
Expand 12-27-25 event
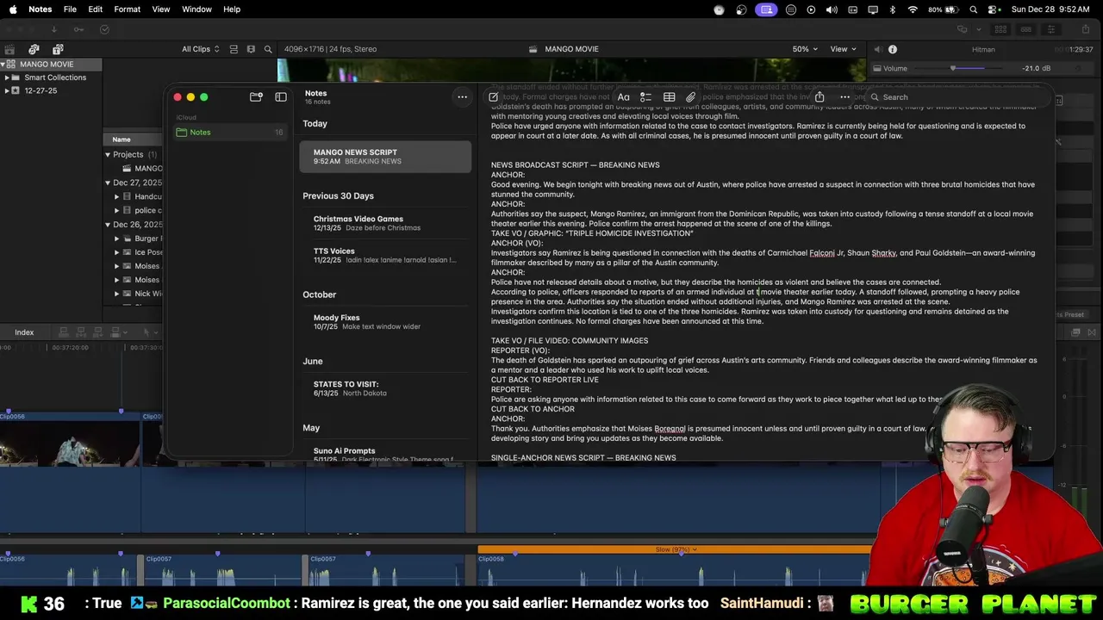pos(7,90)
